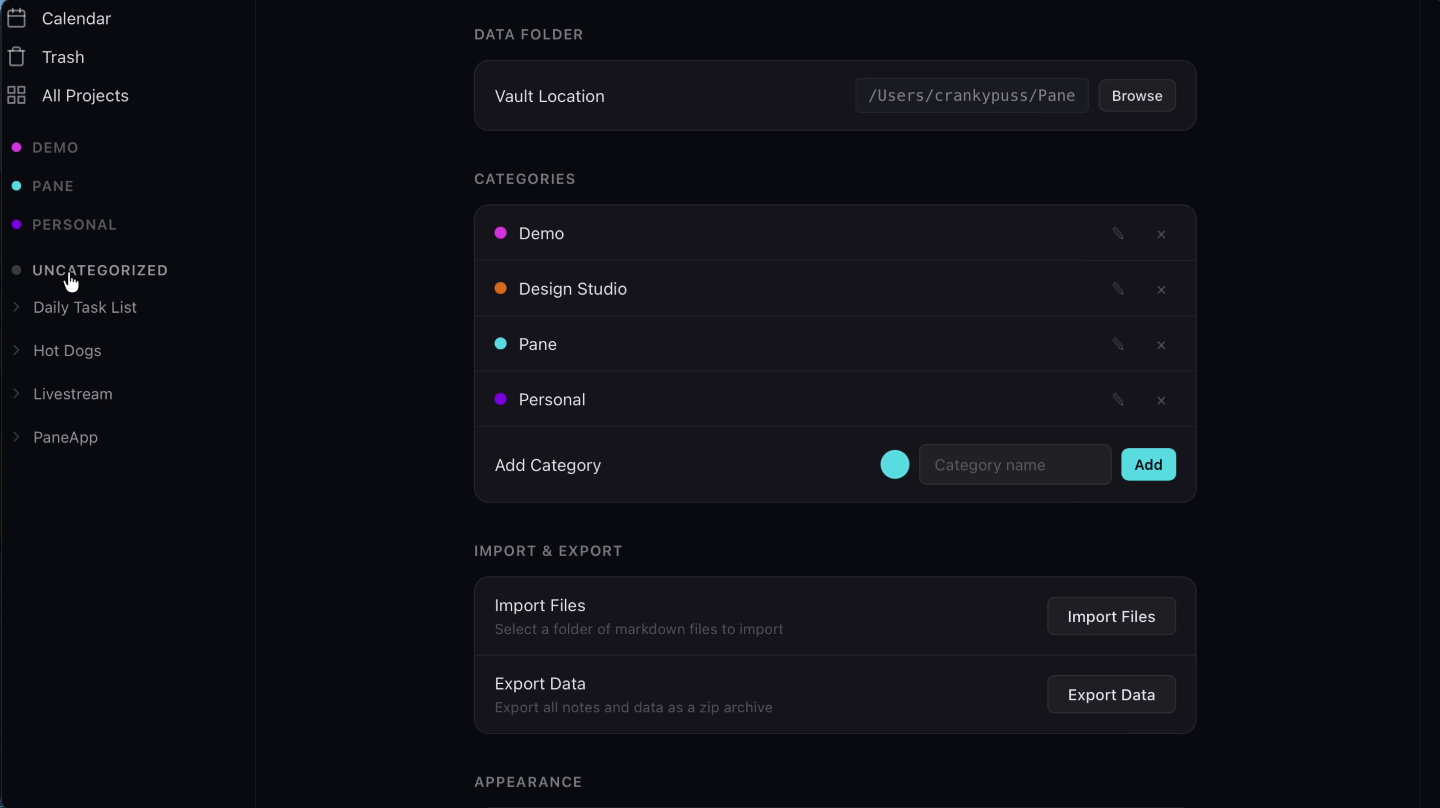Expand the Hot Dogs project
1440x808 pixels.
click(x=16, y=350)
